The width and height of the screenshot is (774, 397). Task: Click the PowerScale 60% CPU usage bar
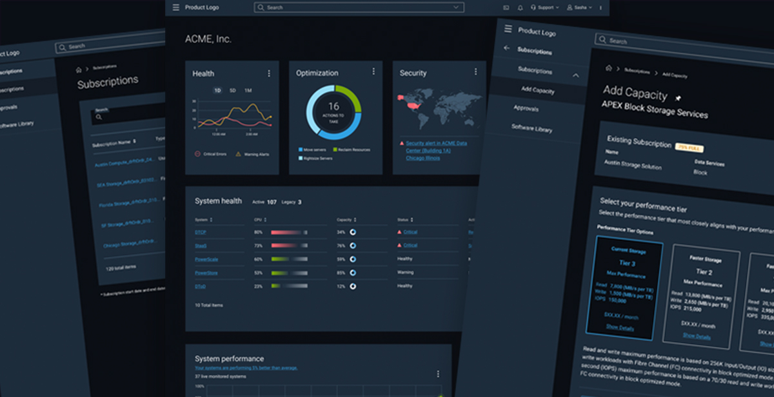pyautogui.click(x=290, y=259)
